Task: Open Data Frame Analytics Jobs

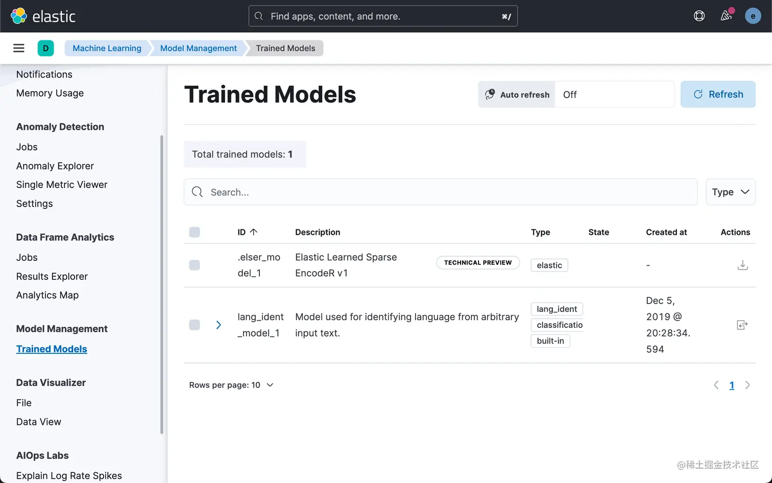Action: pyautogui.click(x=27, y=257)
